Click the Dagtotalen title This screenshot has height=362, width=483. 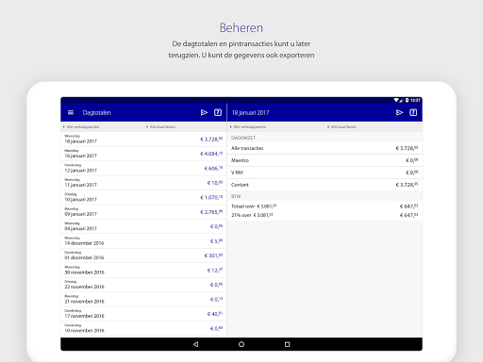click(x=96, y=113)
